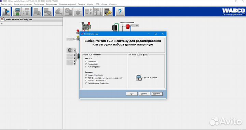
Task: Select TEBS-E с электронным модулем расширения
Action: [x=86, y=78]
